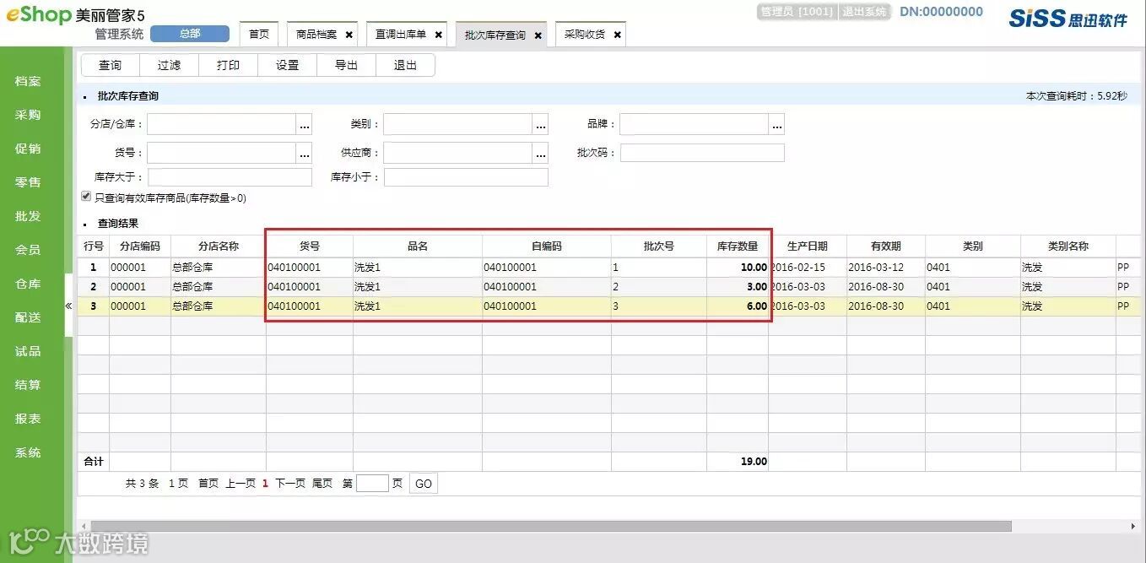
Task: Click the 查询 toolbar button
Action: click(111, 65)
